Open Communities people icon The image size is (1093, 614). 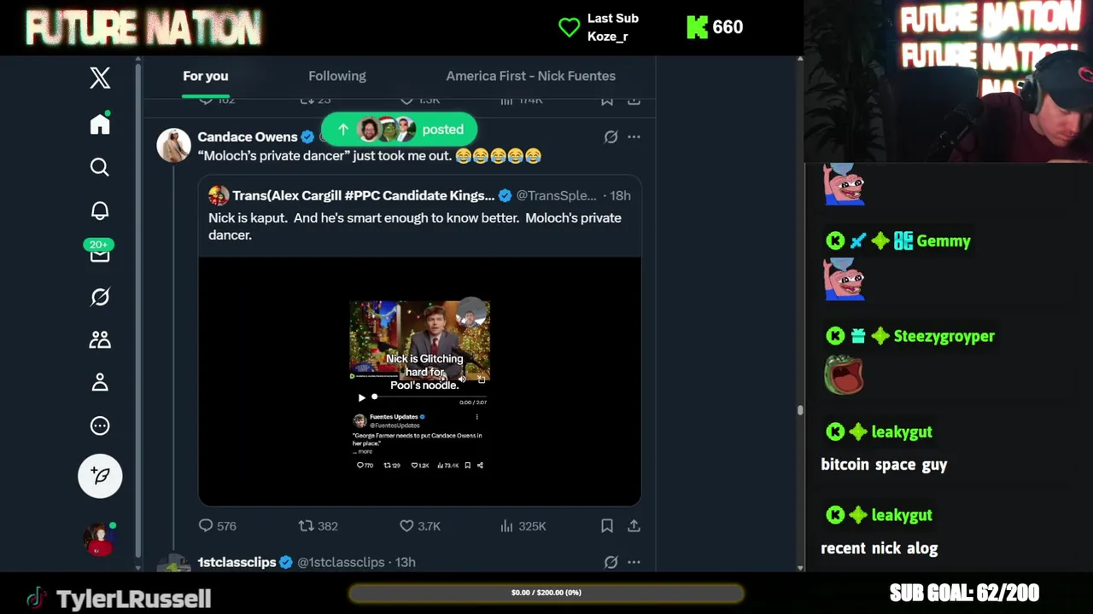pos(100,339)
